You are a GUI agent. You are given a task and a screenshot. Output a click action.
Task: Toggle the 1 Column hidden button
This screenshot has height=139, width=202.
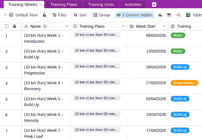pos(134,15)
